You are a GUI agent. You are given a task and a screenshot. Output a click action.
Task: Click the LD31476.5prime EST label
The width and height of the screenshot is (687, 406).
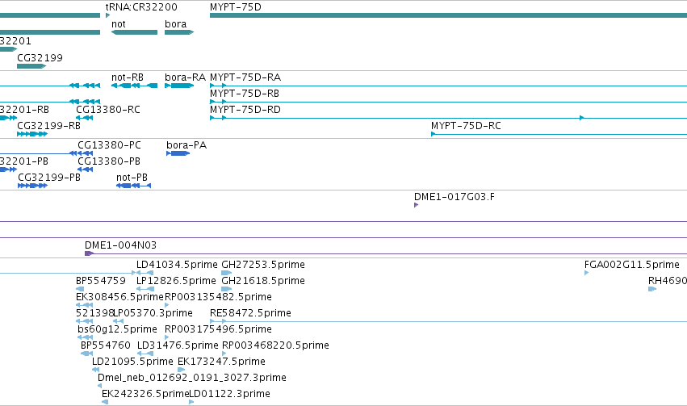(178, 345)
